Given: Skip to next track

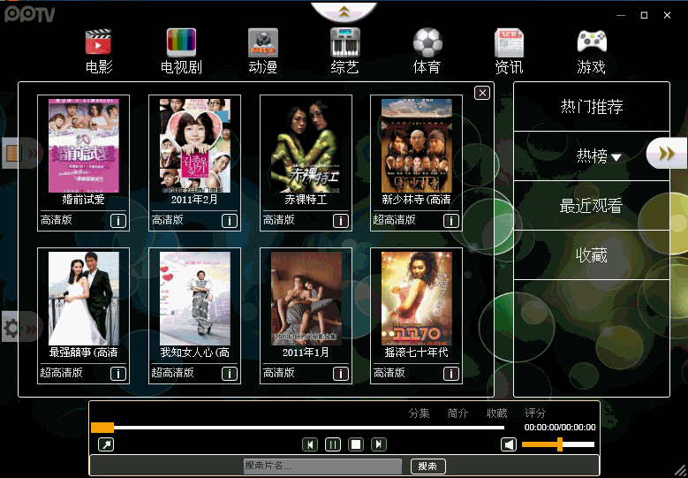Looking at the screenshot, I should pos(379,444).
